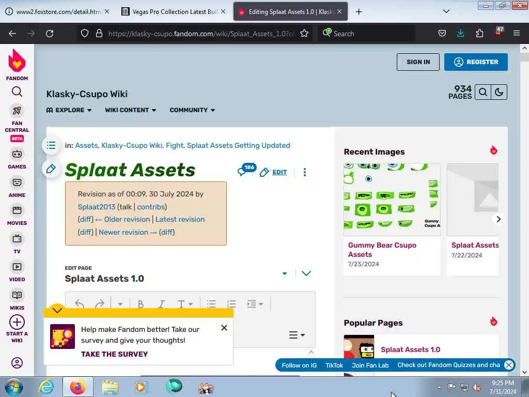
Task: Expand the Edit Page chevron
Action: (306, 273)
